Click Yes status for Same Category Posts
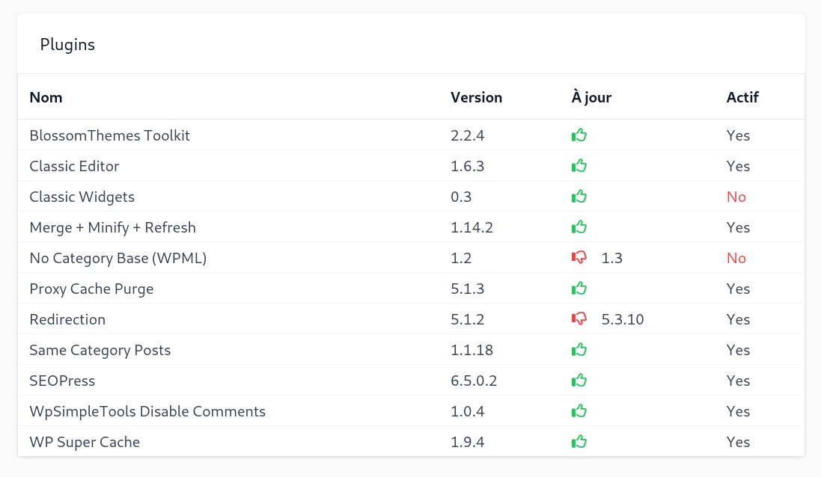This screenshot has width=821, height=477. 738,351
